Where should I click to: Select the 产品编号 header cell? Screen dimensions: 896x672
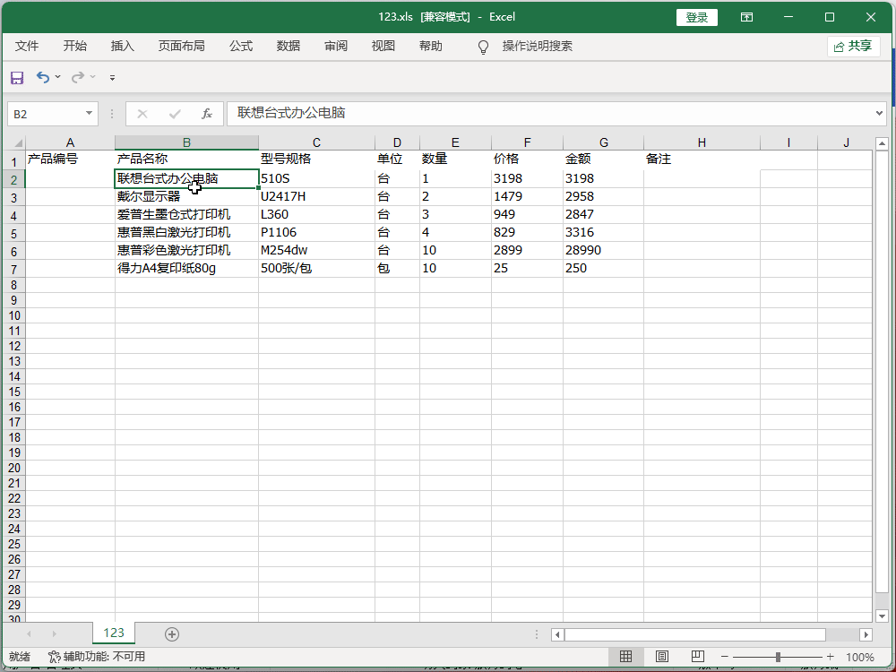(70, 159)
